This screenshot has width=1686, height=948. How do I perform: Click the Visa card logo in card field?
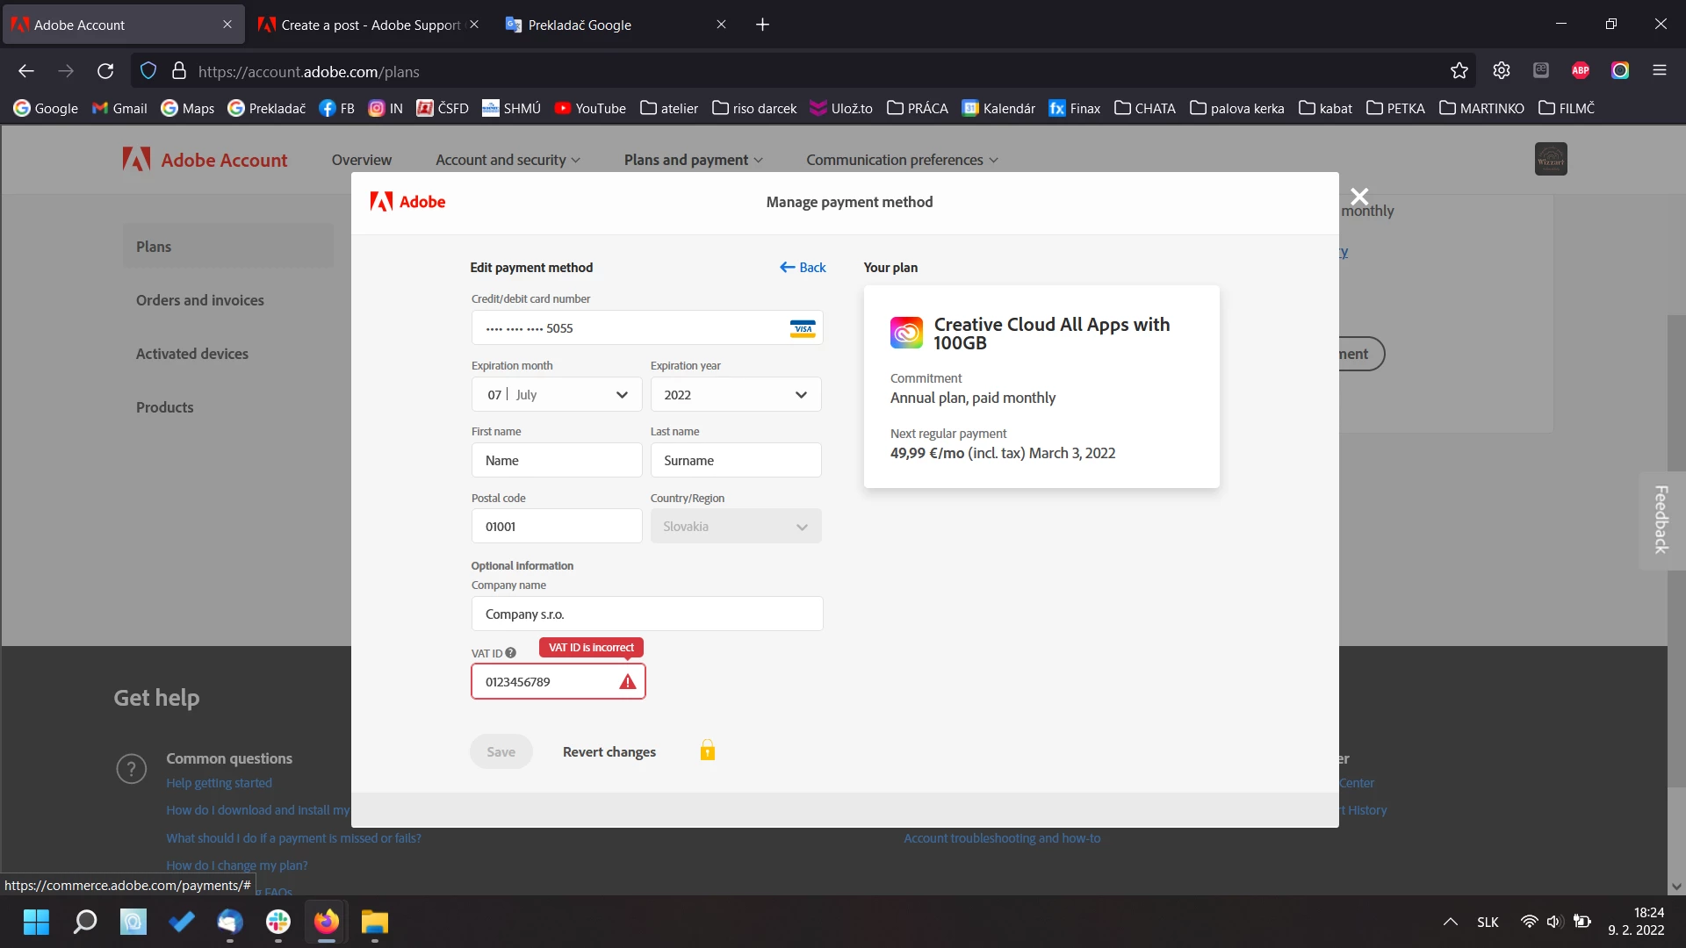coord(802,328)
